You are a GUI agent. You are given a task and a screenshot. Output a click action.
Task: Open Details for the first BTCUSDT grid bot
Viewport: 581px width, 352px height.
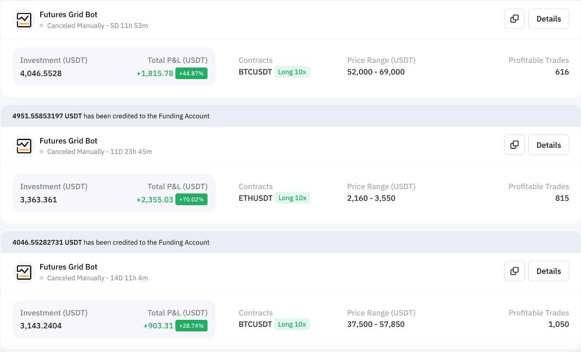tap(548, 19)
